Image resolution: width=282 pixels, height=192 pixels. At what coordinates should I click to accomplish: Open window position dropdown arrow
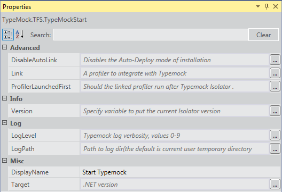coord(258,6)
